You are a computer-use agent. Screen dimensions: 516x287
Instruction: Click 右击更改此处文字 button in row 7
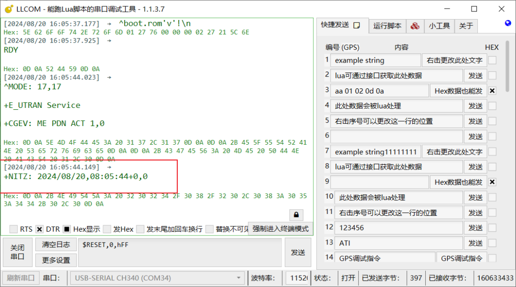[x=454, y=151]
